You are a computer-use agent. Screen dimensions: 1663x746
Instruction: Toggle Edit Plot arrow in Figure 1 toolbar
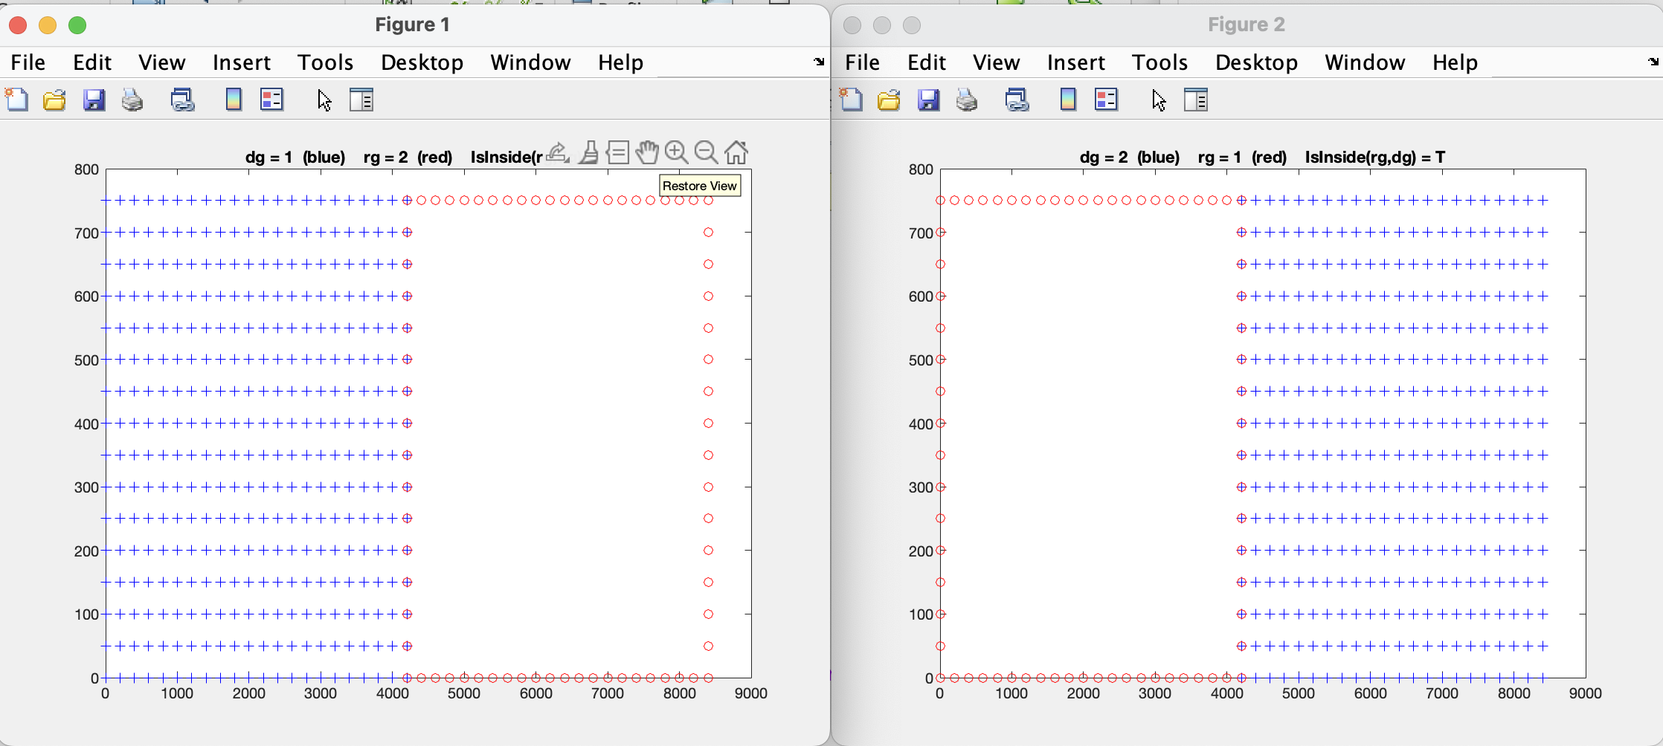coord(324,100)
